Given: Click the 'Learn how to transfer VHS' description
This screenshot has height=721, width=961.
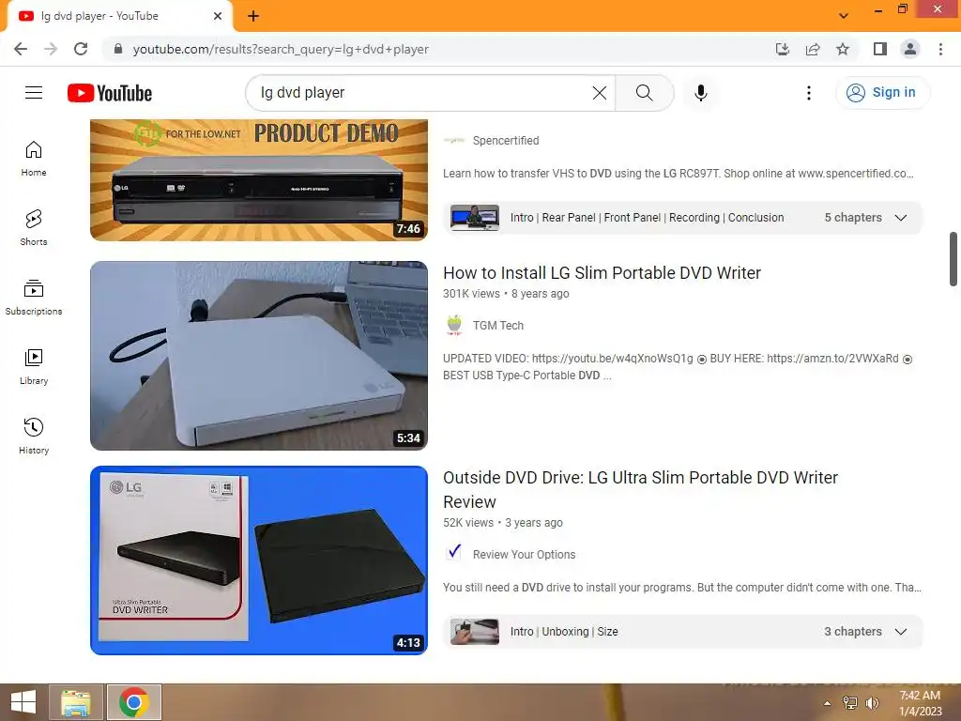Looking at the screenshot, I should point(678,174).
